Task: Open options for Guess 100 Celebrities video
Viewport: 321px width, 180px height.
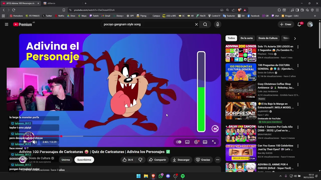Action: (x=298, y=146)
